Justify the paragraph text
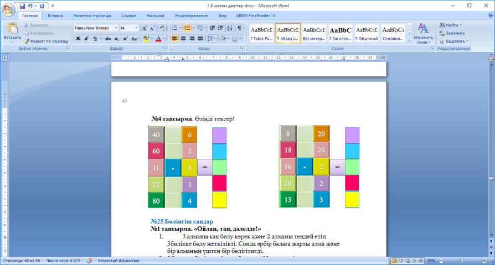 tap(200, 39)
